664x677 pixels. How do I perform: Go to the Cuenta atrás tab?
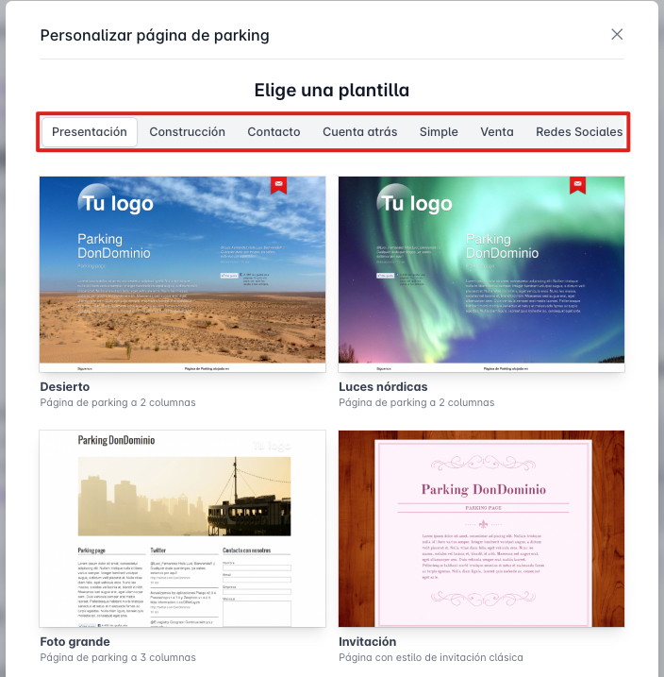pyautogui.click(x=359, y=132)
